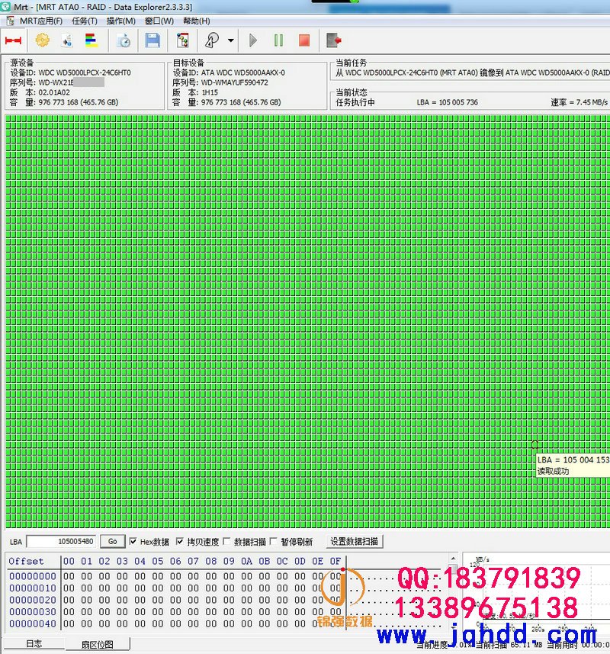This screenshot has height=654, width=610.
Task: Click the stopwatch timer toolbar icon
Action: click(x=124, y=40)
